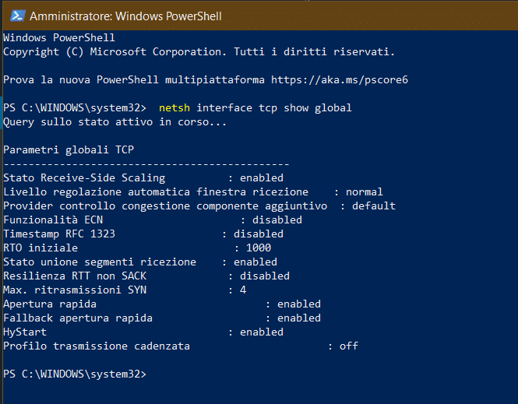Click the Microsoft Corporation copyright line
Screen dimensions: 518x404
pyautogui.click(x=199, y=51)
